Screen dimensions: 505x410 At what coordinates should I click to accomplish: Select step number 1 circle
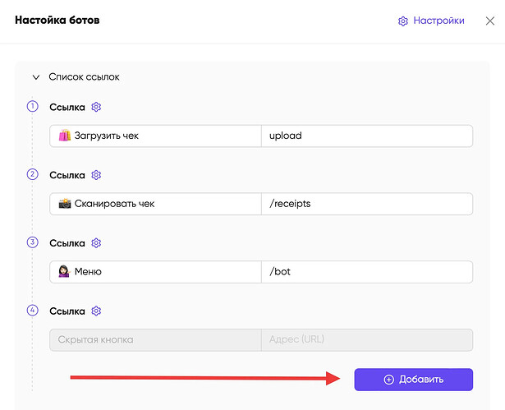pyautogui.click(x=32, y=106)
